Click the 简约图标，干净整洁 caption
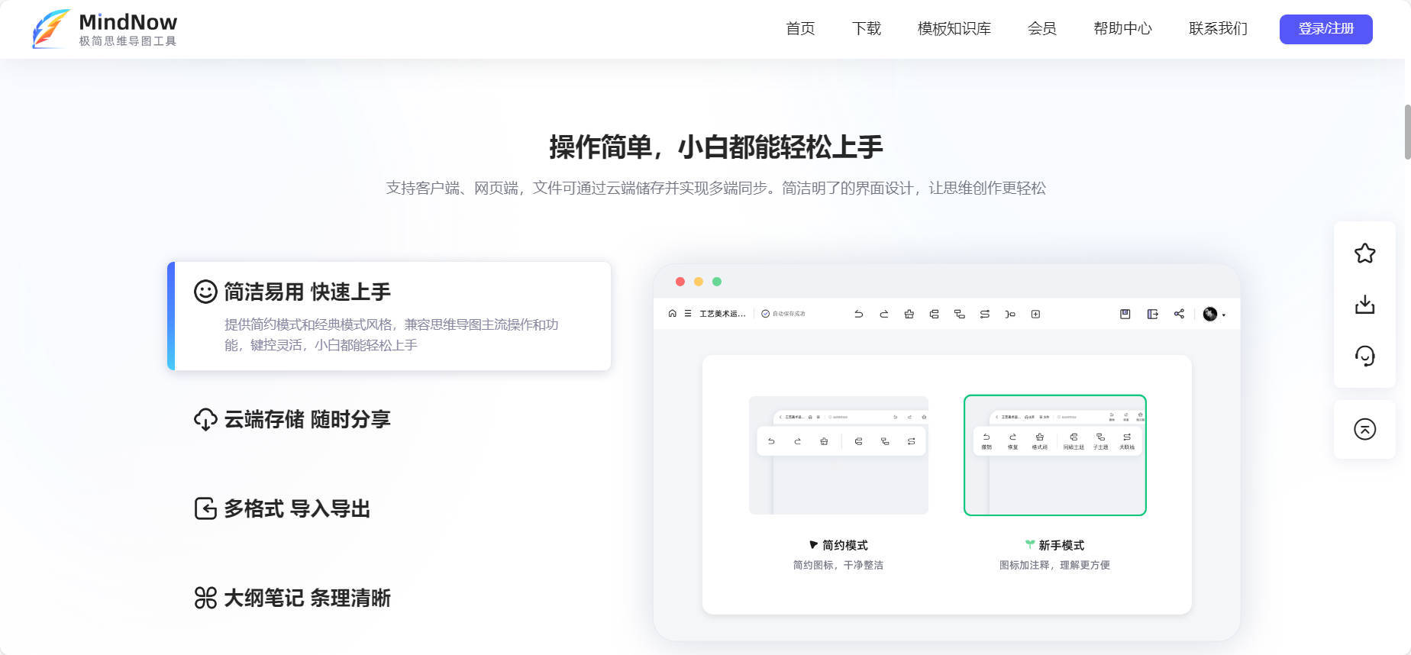 (838, 565)
